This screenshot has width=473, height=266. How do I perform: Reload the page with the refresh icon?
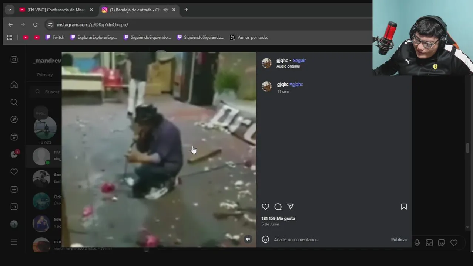point(35,25)
